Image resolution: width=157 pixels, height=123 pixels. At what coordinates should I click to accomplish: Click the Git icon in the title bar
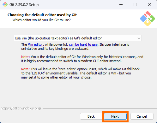pyautogui.click(x=5, y=4)
